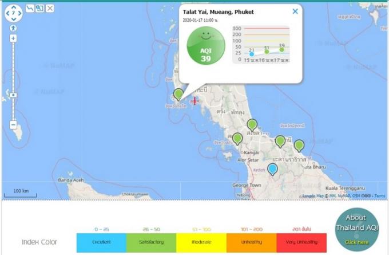
Task: Select the zoom-to-area magnifier tool
Action: 39,9
